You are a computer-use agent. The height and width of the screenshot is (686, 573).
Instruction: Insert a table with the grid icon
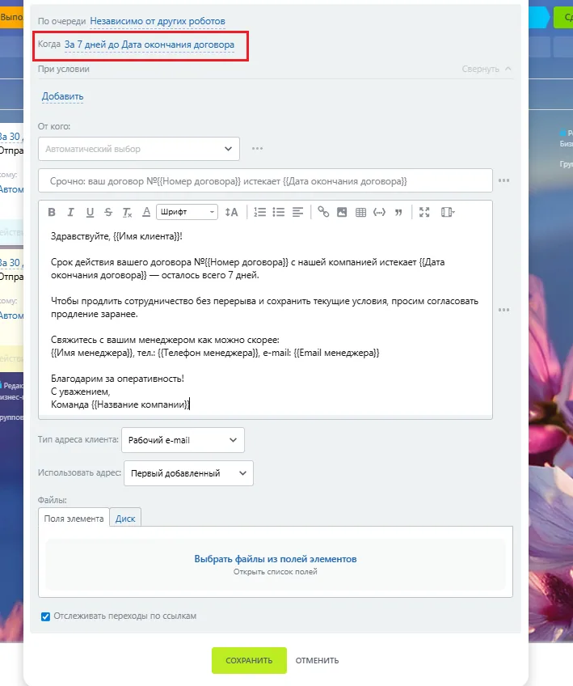(360, 212)
